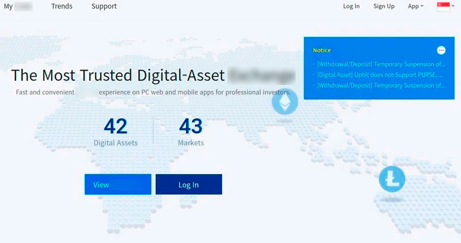Open the last Withdrawal/Deposit suspension notice
The image size is (461, 243).
point(381,86)
